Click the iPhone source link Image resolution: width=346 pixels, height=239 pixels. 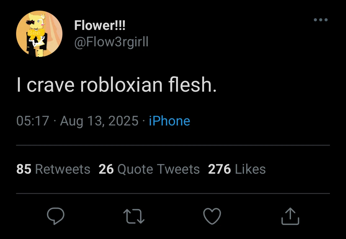[170, 121]
